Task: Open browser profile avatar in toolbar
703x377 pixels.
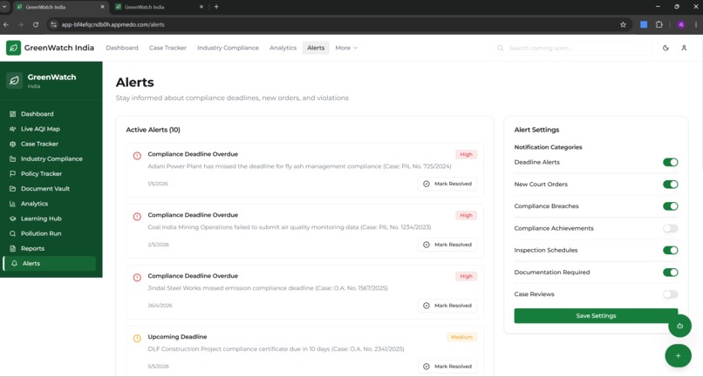Action: pos(681,24)
